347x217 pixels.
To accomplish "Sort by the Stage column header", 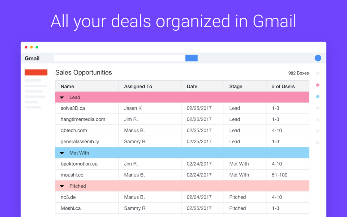I will coord(236,86).
